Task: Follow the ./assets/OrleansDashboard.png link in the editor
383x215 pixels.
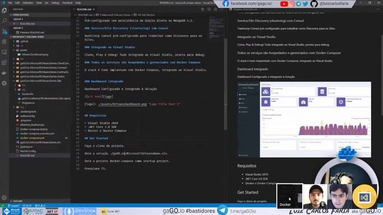Action: click(122, 104)
